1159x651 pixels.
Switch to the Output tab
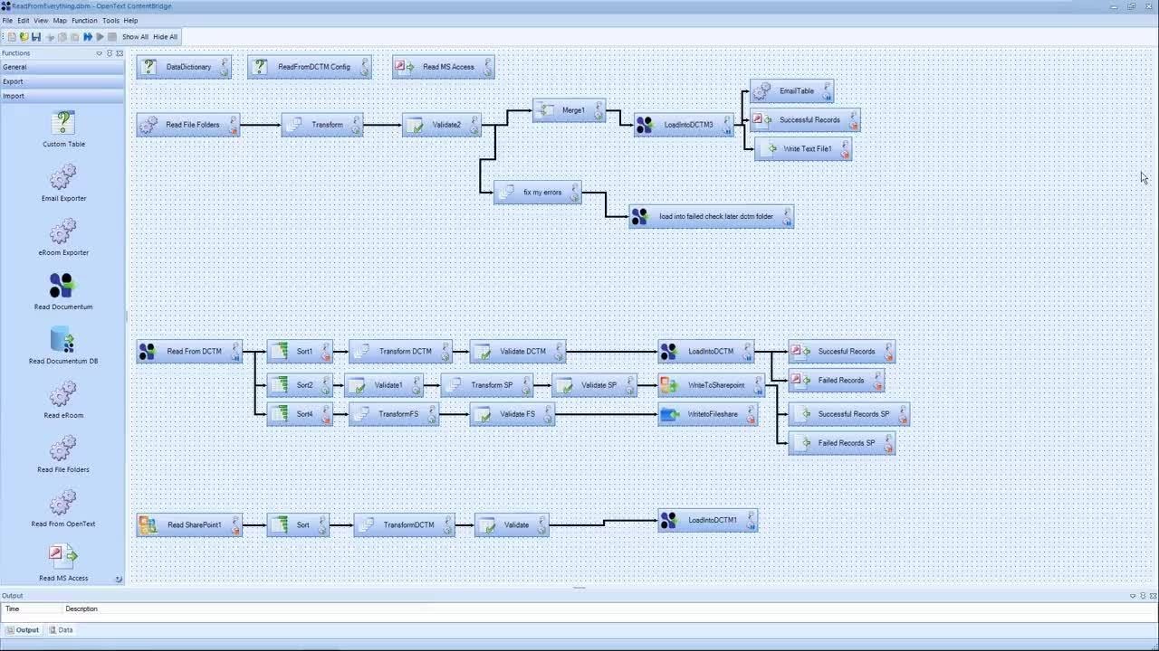(x=23, y=630)
